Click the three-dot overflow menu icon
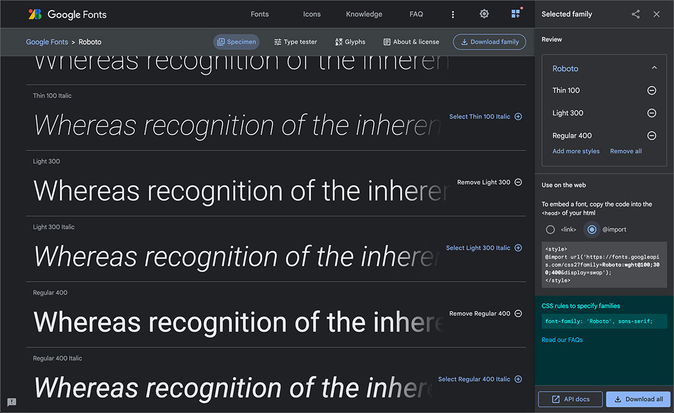 tap(453, 14)
